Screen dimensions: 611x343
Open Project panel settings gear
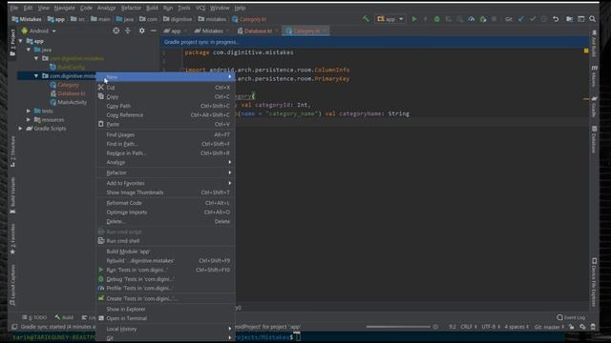tap(142, 30)
